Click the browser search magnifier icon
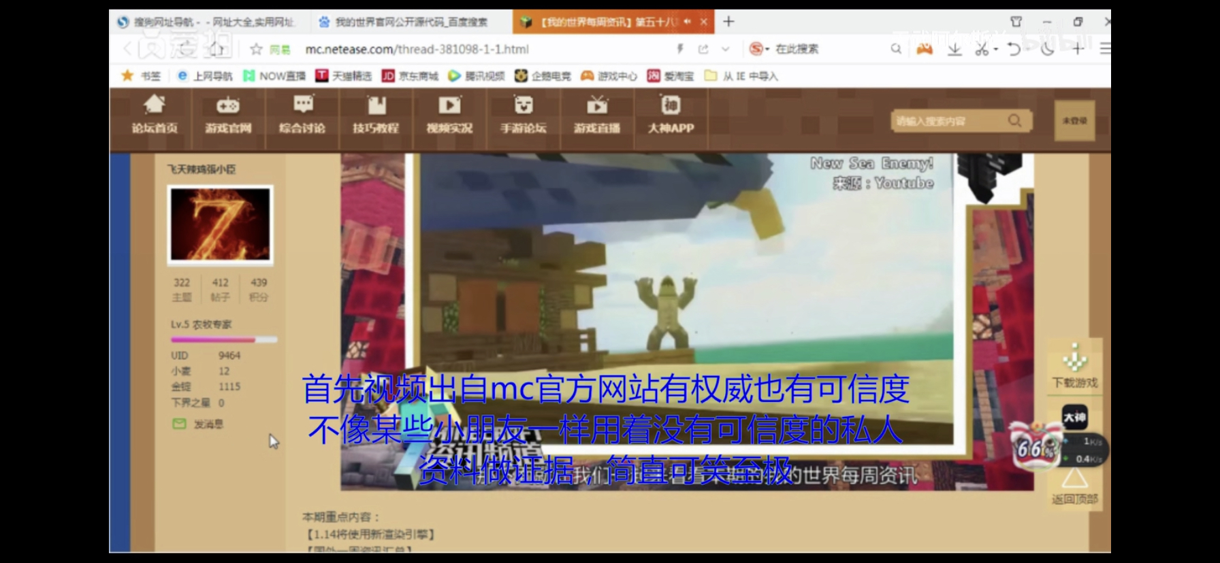This screenshot has width=1220, height=563. (x=896, y=49)
